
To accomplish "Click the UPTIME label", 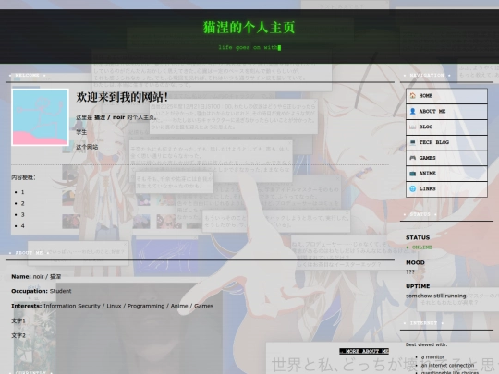I will (x=418, y=286).
